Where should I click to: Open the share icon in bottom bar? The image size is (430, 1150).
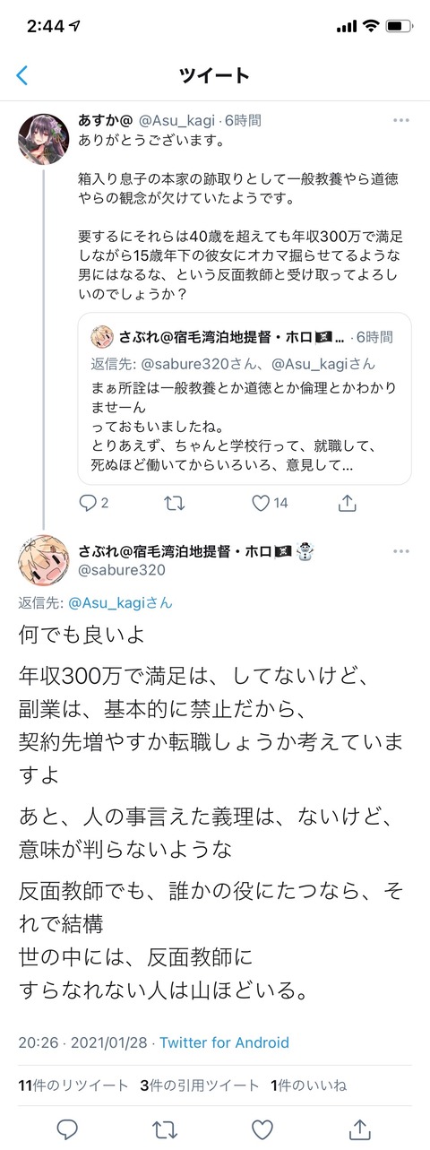point(359,1126)
